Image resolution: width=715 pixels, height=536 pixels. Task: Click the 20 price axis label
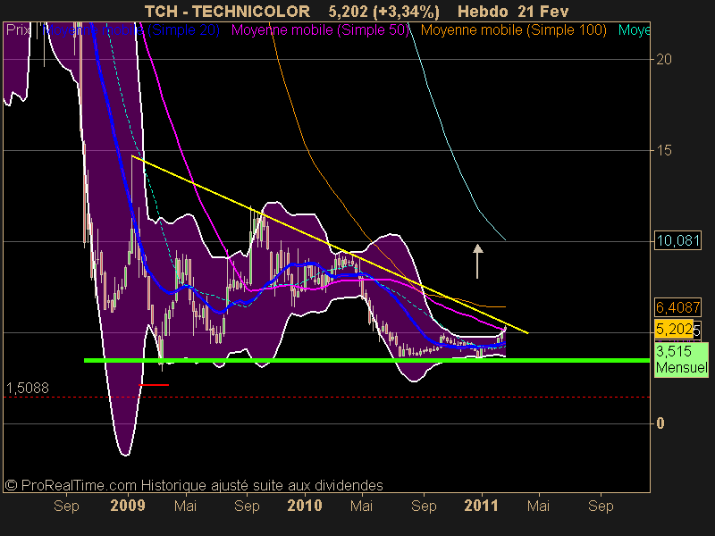663,59
